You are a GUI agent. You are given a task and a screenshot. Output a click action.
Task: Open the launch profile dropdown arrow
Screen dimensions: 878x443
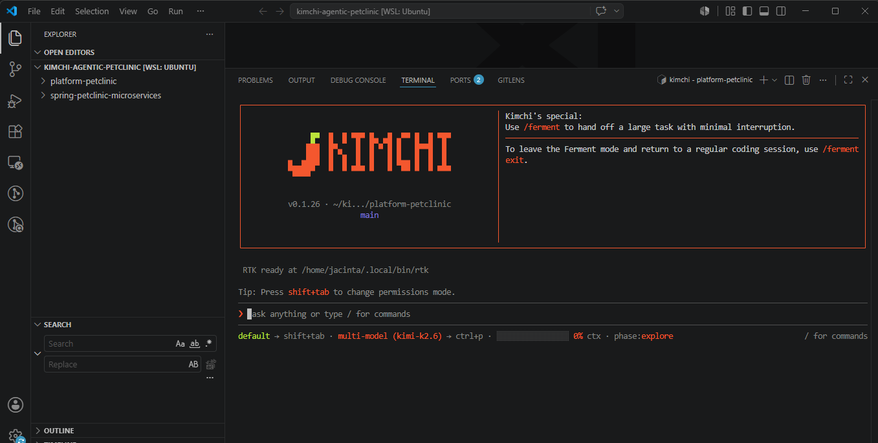[774, 80]
